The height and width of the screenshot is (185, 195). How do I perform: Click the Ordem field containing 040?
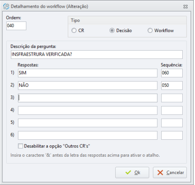(16, 26)
